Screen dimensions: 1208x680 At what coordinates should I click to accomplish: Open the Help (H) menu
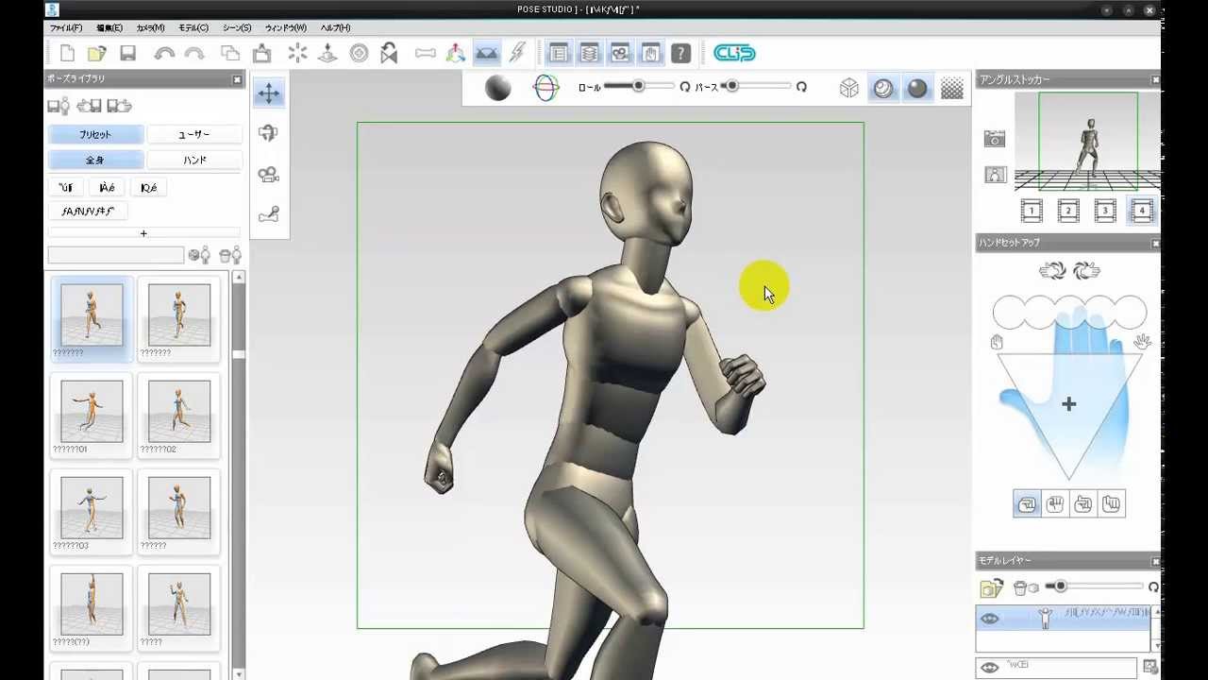pos(335,28)
